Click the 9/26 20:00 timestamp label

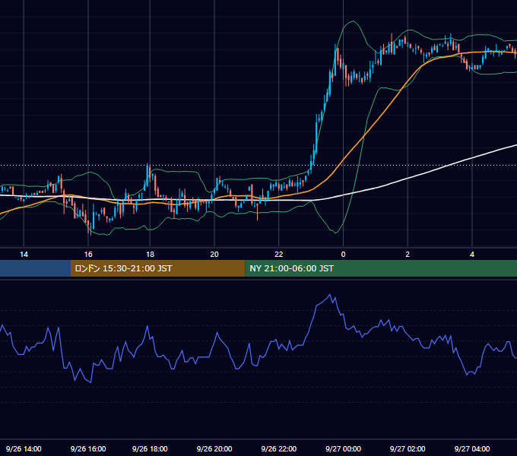[x=214, y=448]
